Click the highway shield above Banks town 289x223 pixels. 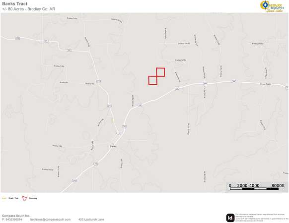pos(119,133)
